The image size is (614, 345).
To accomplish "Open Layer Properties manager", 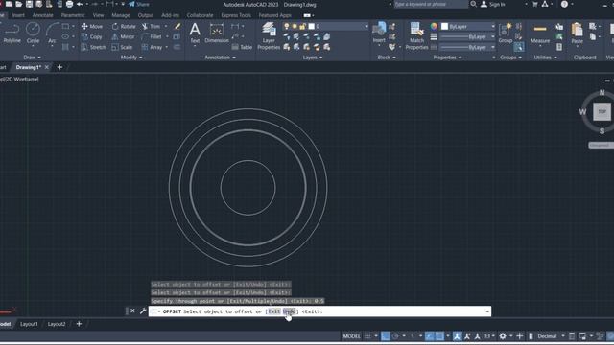I will [x=269, y=36].
